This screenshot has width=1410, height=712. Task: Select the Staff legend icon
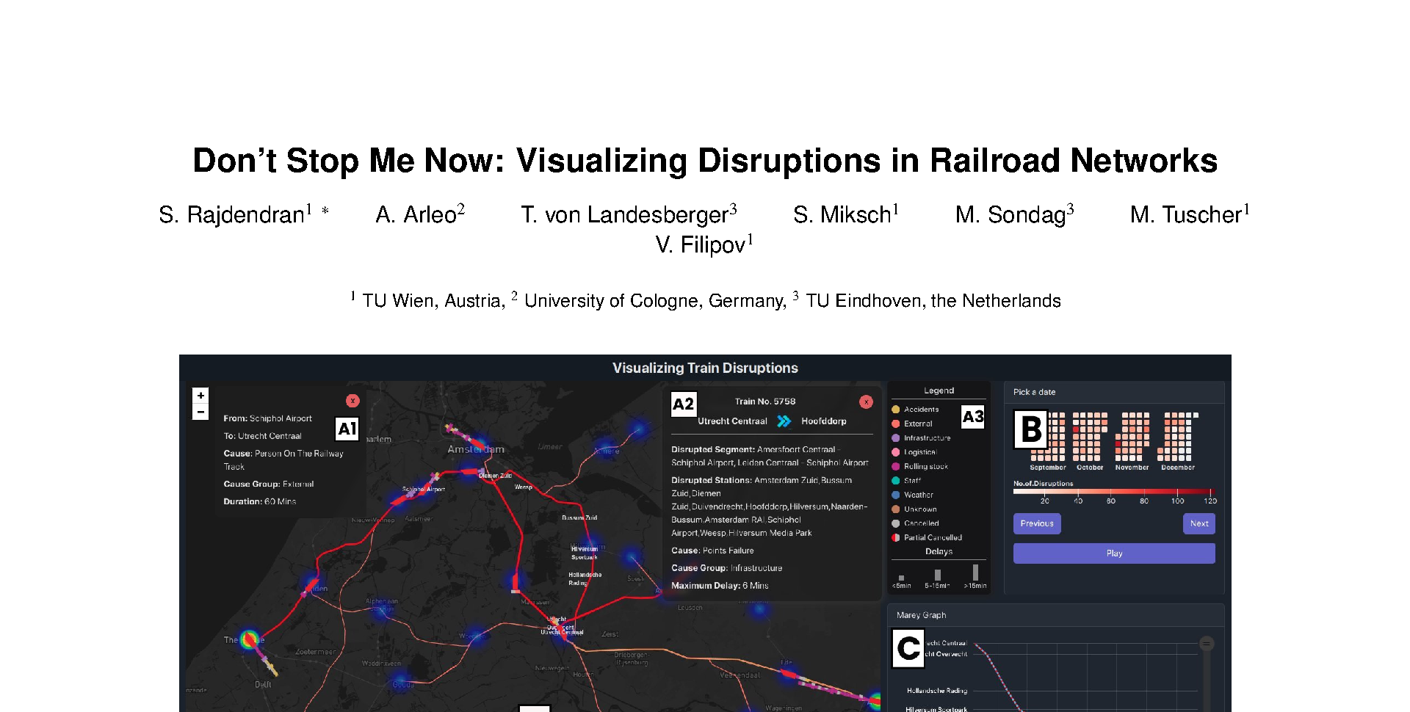[x=895, y=481]
